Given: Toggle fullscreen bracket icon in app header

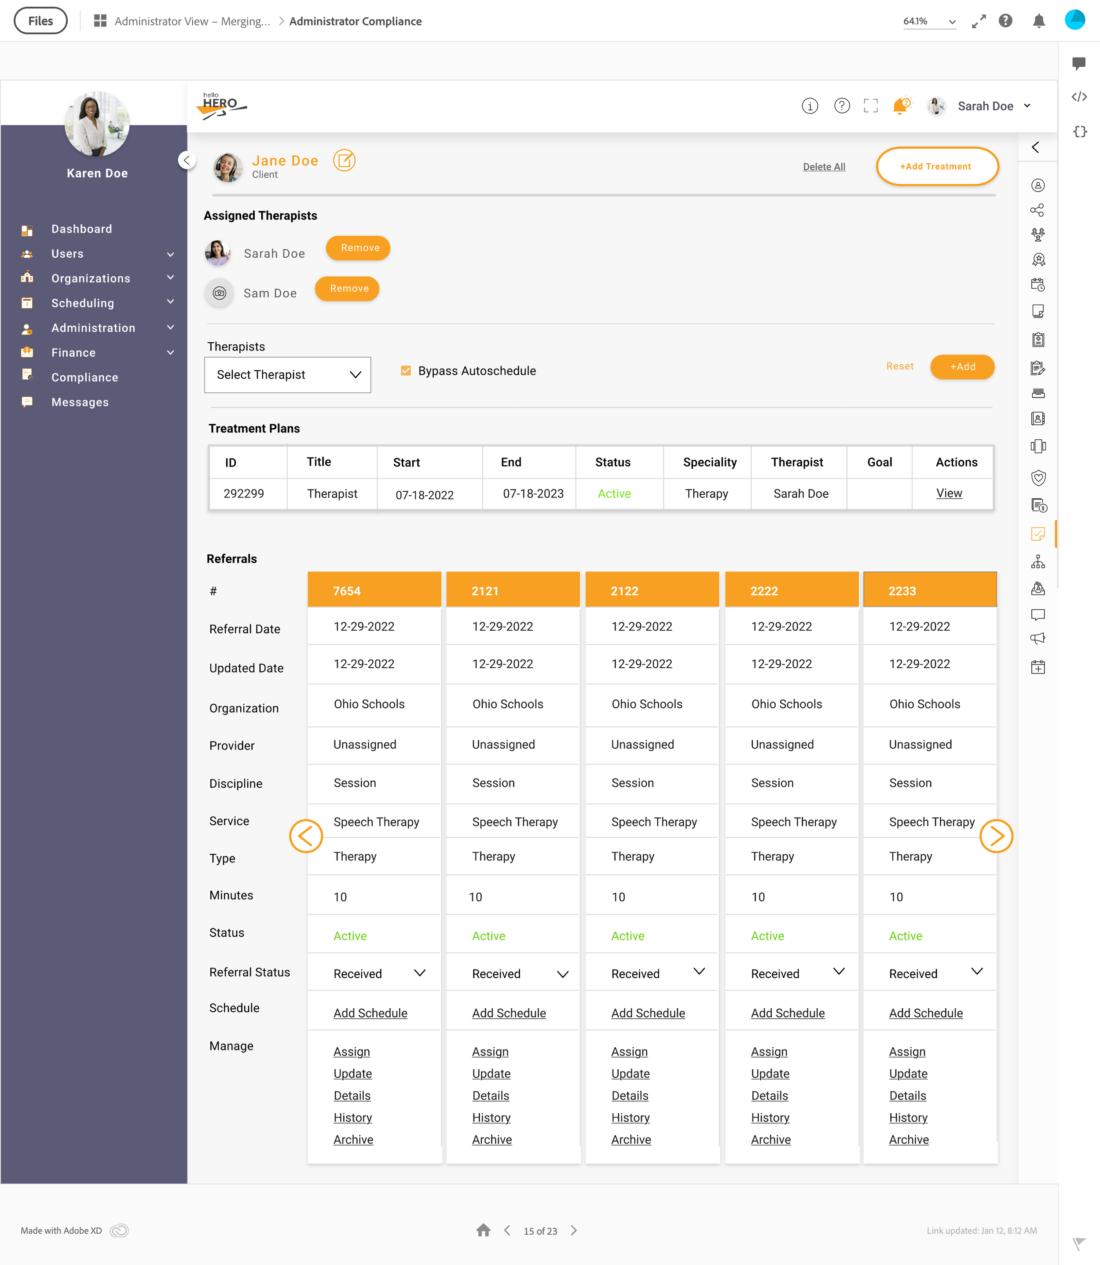Looking at the screenshot, I should coord(870,106).
